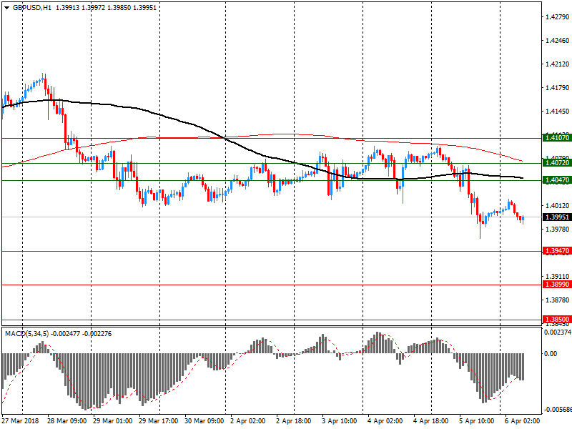Click the MACD zero level label 0.00

551,353
